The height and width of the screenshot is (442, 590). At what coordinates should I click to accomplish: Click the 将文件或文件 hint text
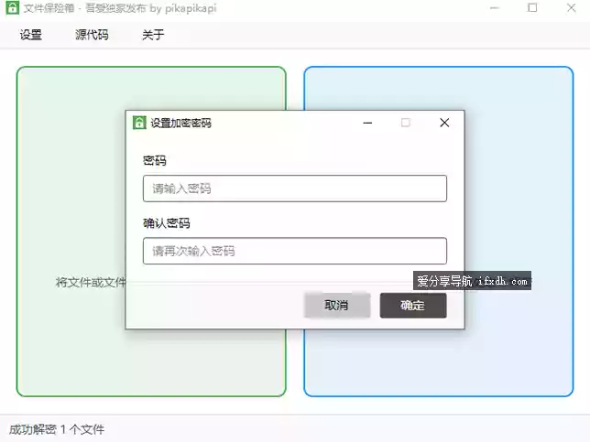coord(91,282)
